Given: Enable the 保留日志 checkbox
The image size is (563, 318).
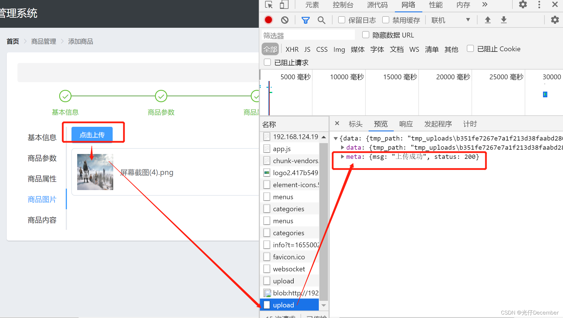Looking at the screenshot, I should (341, 20).
